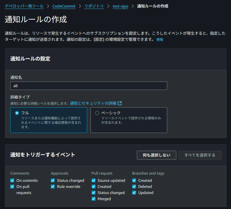Open the CodeCommit breadcrumb link
The height and width of the screenshot is (209, 231).
(64, 6)
